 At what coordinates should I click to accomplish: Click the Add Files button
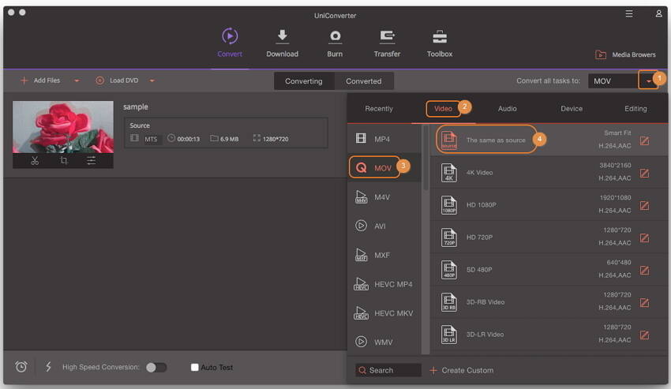40,80
